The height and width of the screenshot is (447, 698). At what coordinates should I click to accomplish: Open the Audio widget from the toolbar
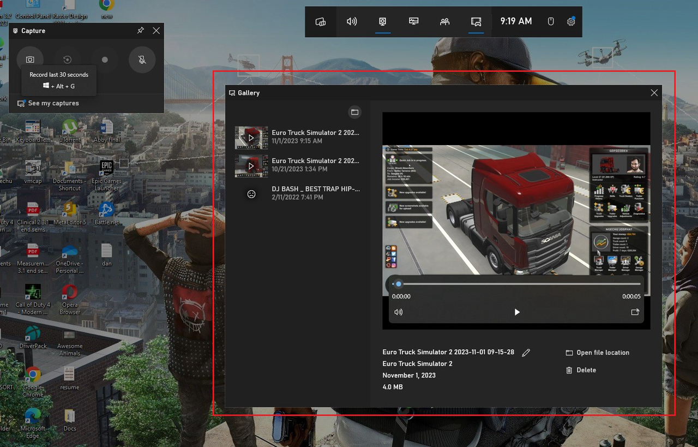[351, 21]
